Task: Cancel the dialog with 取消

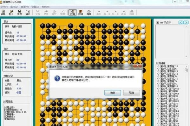Action: 131,93
